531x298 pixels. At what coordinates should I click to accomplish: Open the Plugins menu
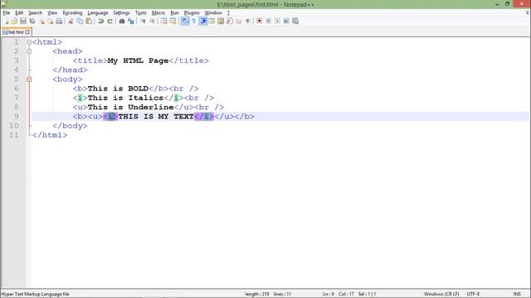(192, 13)
